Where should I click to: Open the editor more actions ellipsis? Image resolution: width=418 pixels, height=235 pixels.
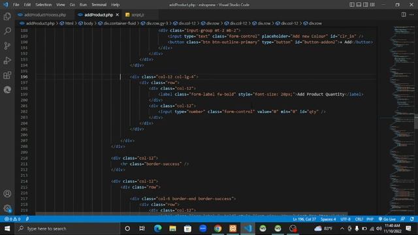pyautogui.click(x=411, y=14)
